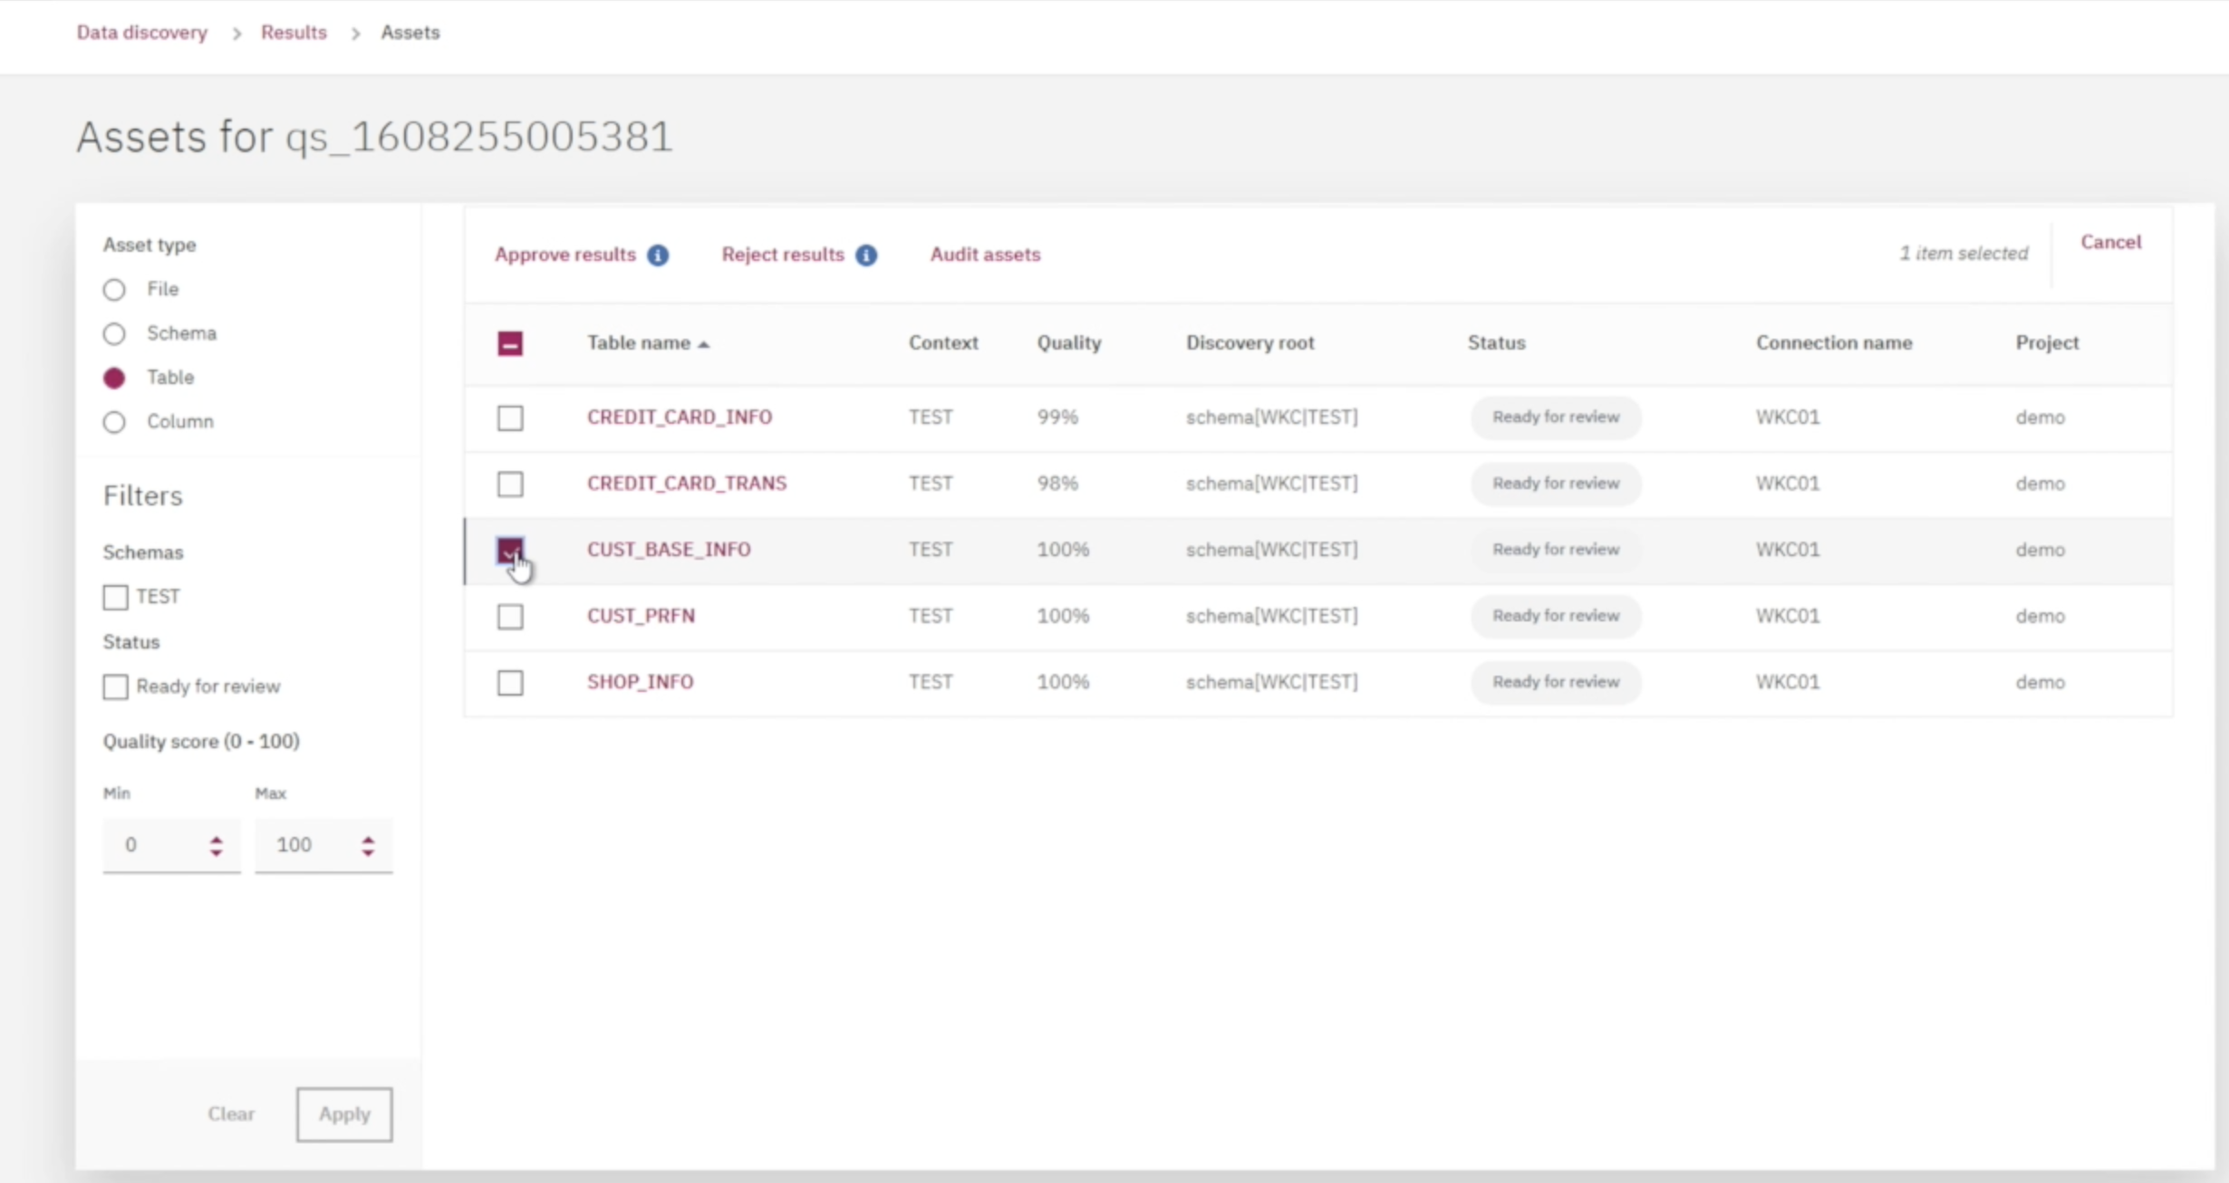Image resolution: width=2229 pixels, height=1183 pixels.
Task: Apply the selected filters
Action: pyautogui.click(x=344, y=1114)
